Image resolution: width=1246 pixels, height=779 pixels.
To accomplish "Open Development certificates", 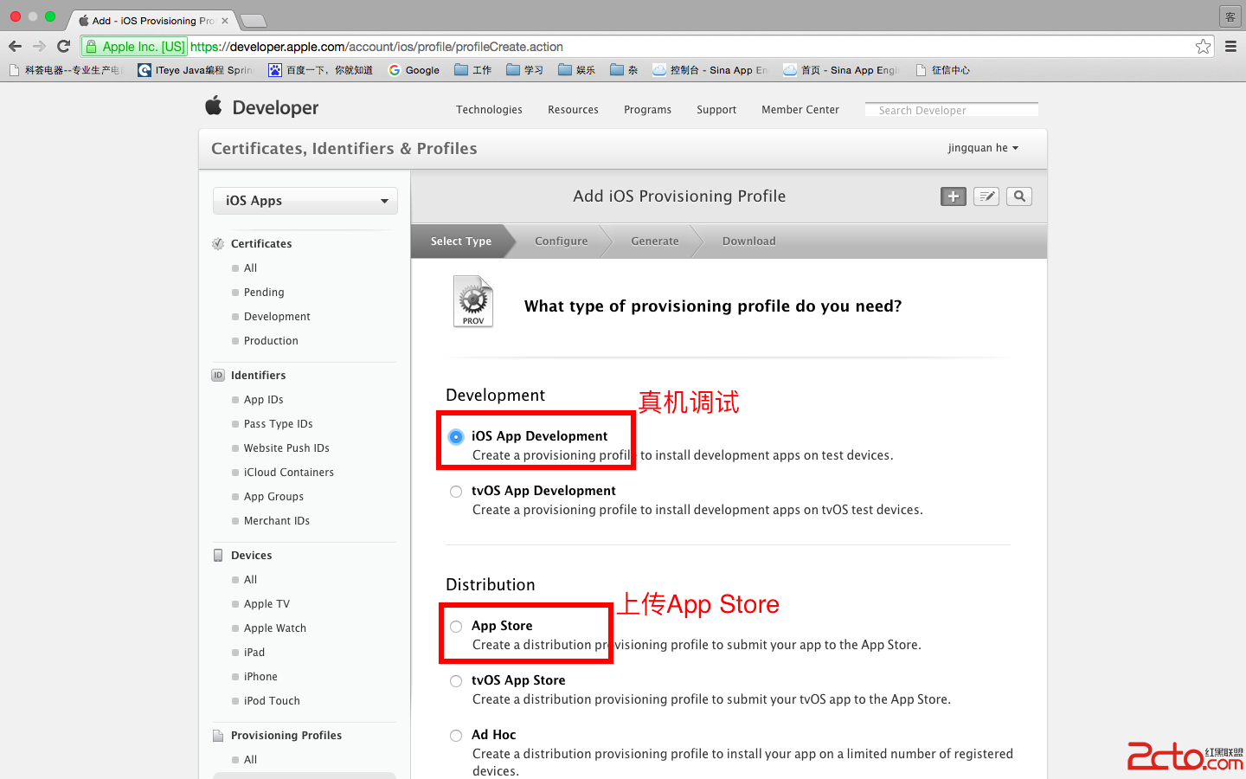I will click(277, 317).
